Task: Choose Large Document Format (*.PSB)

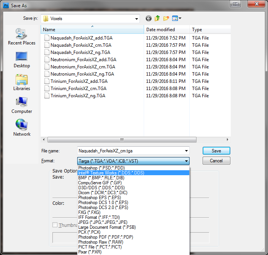Action: click(x=133, y=227)
